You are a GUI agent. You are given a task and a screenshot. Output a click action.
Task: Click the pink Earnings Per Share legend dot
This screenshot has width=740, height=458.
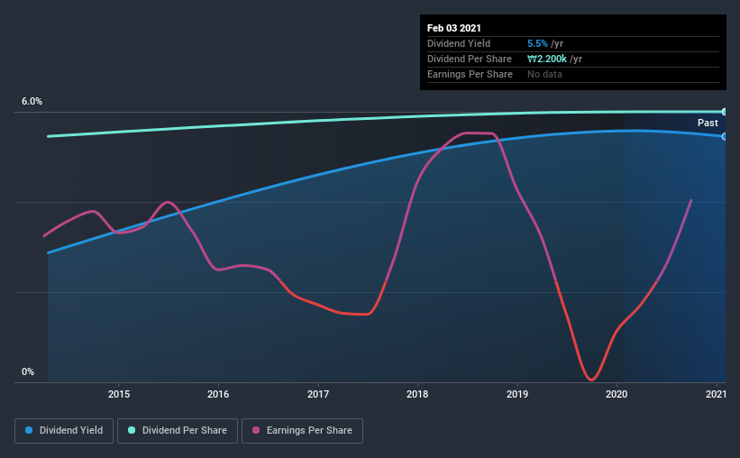256,430
